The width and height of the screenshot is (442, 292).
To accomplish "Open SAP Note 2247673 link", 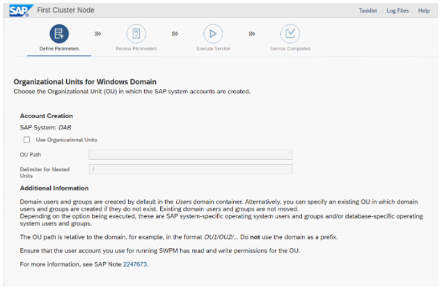I will (135, 264).
